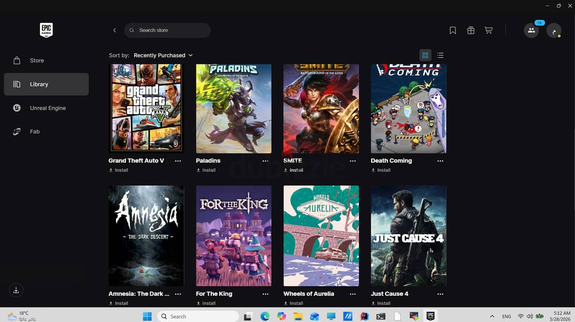Install Amnesia: The Dark Descent
575x322 pixels.
[119, 303]
